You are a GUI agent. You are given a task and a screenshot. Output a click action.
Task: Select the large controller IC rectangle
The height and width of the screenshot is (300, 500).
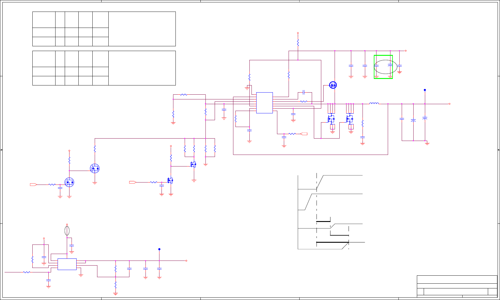(x=265, y=103)
